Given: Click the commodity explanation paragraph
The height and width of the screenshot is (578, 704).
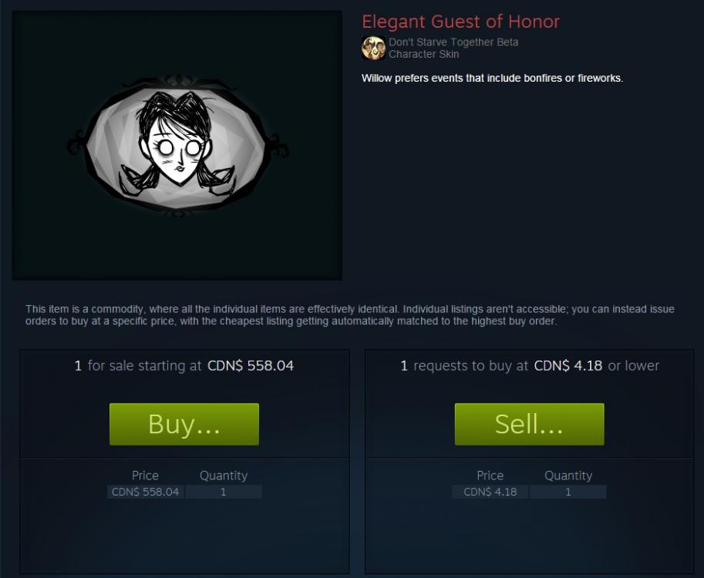Looking at the screenshot, I should click(x=350, y=315).
